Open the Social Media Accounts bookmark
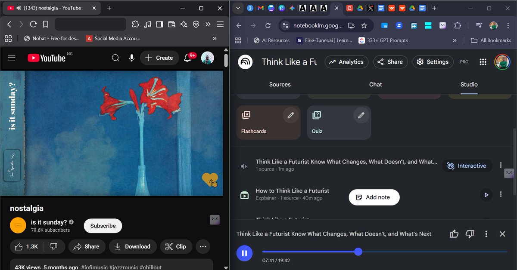Image resolution: width=517 pixels, height=270 pixels. click(113, 38)
